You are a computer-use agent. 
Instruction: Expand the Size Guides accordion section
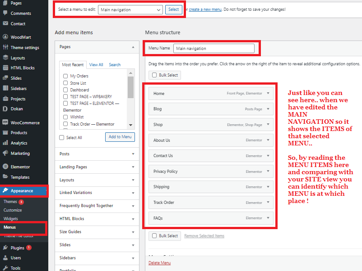97,232
